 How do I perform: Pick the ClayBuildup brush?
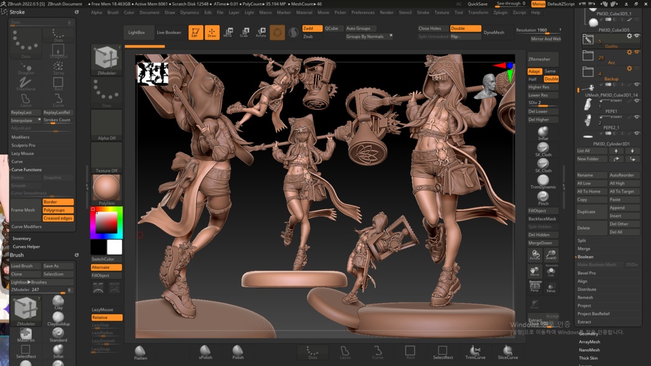[58, 319]
